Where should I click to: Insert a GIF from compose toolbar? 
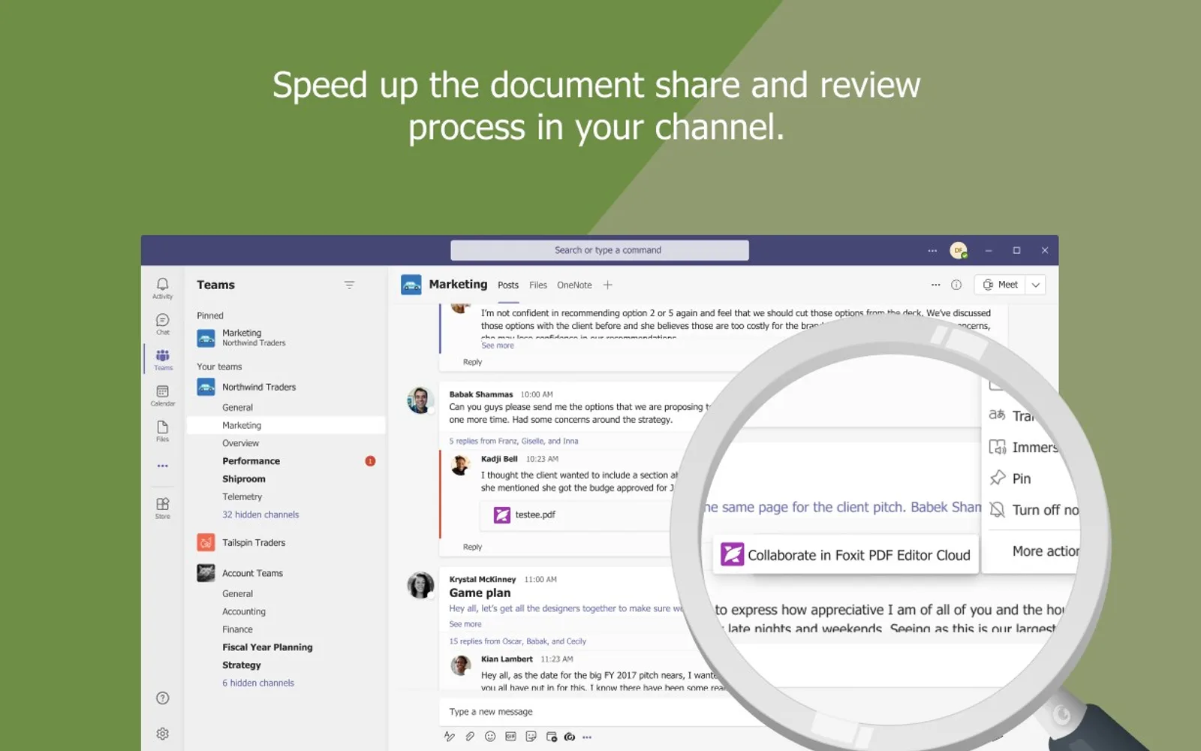pyautogui.click(x=510, y=737)
